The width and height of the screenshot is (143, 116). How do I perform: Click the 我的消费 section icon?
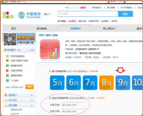[x=6, y=105]
